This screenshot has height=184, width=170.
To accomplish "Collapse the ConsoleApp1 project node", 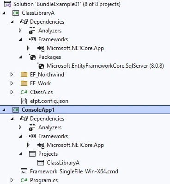I will coord(4,110).
